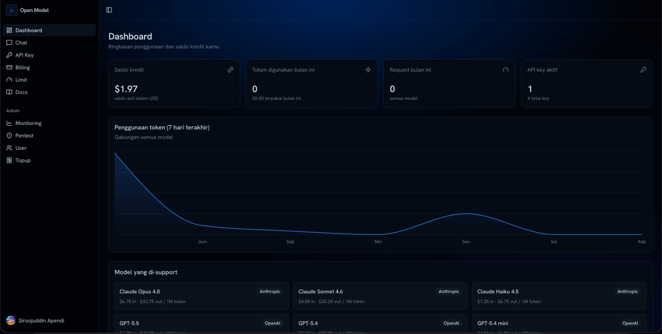Click 'Penggunaan token (7 hari terakhir)' heading
Screen dimensions: 662x334
[162, 127]
